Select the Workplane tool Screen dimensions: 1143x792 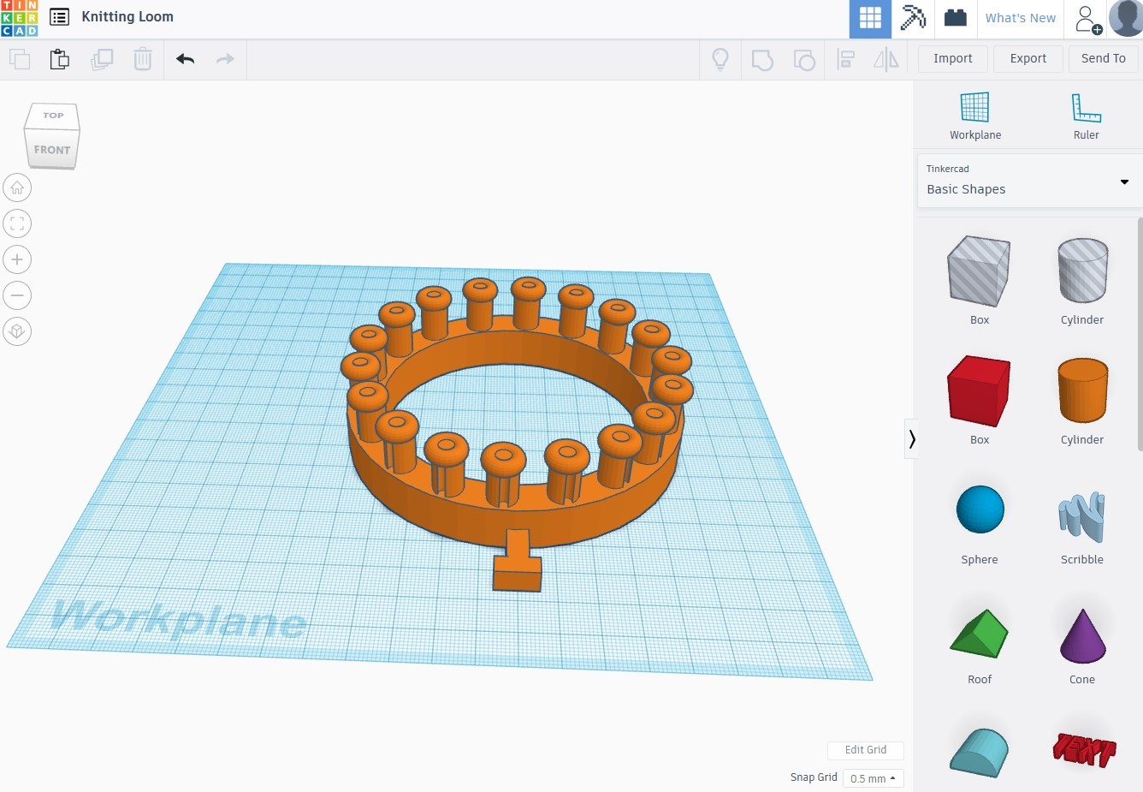point(974,116)
